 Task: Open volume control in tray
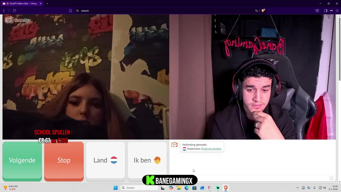(x=324, y=188)
